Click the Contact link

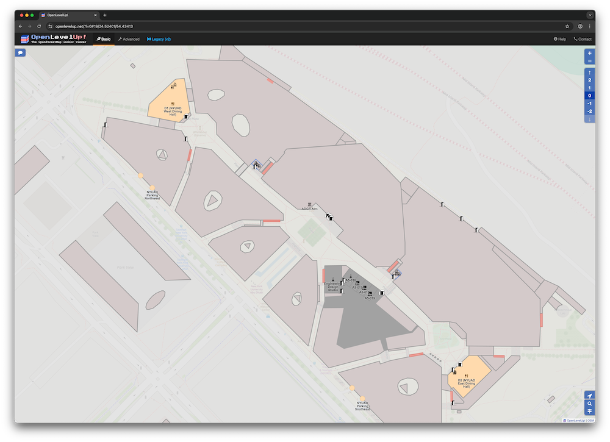click(x=583, y=39)
